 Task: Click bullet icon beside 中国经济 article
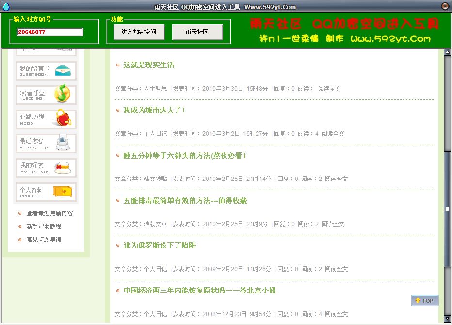(118, 291)
